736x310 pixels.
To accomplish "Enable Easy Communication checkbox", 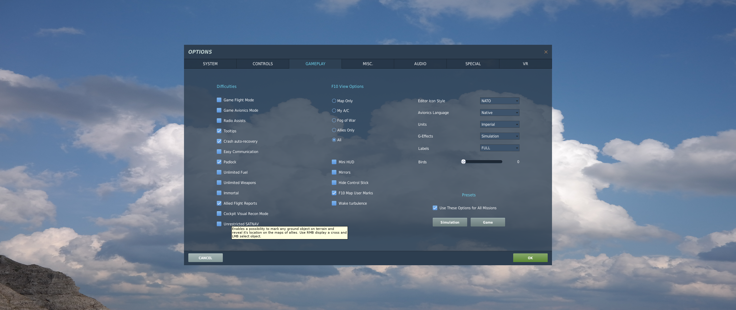I will pyautogui.click(x=219, y=152).
